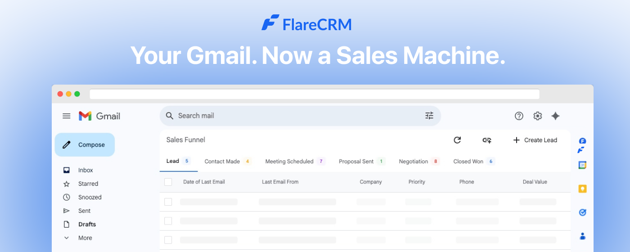Switch to Contact Made tab
The width and height of the screenshot is (630, 252).
(228, 161)
